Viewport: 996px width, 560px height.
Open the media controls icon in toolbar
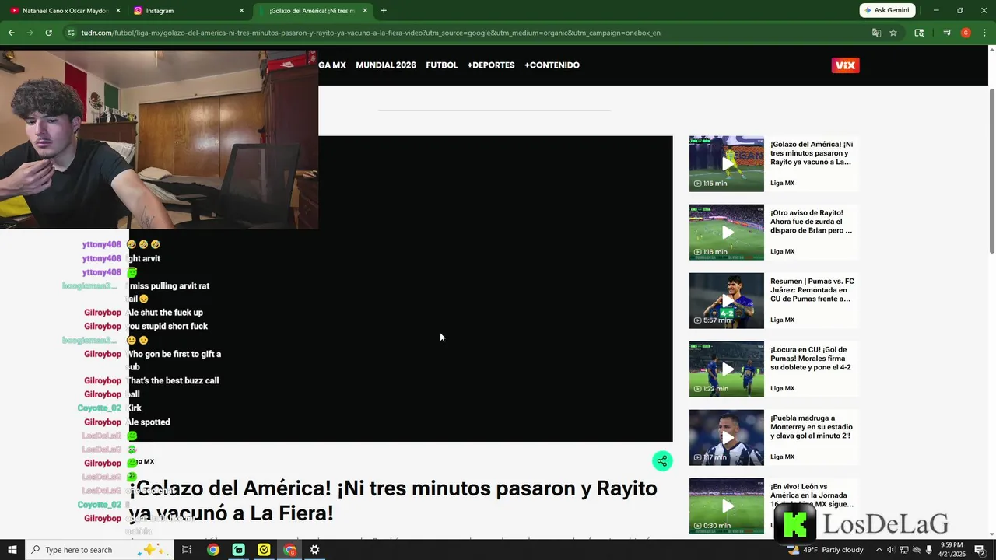point(947,33)
